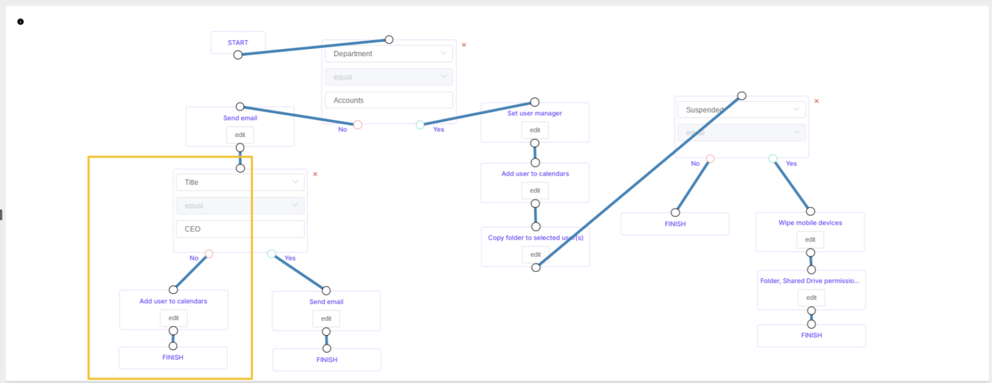Click the output connector under START
The image size is (992, 383).
click(238, 56)
